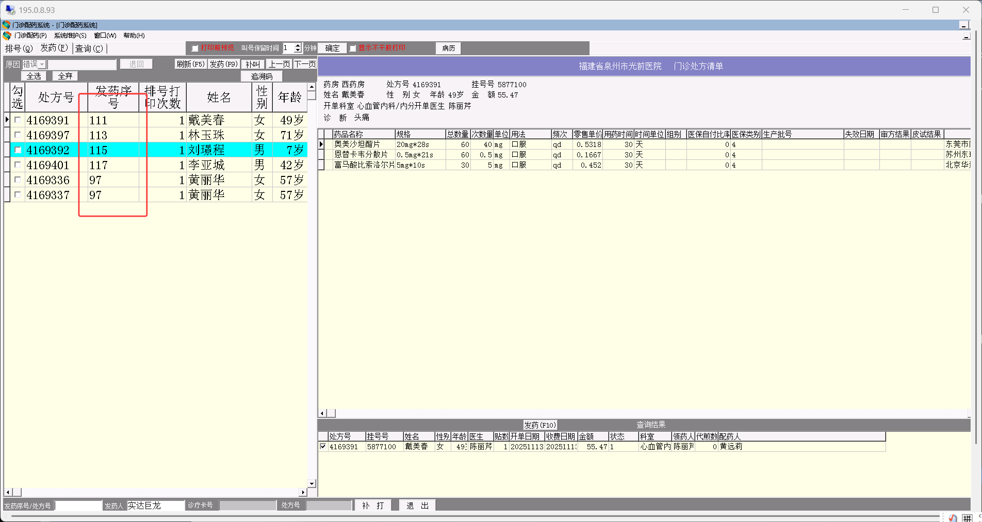982x522 pixels.
Task: Minimize the inner 门诊配药系统 window
Action: click(x=963, y=25)
